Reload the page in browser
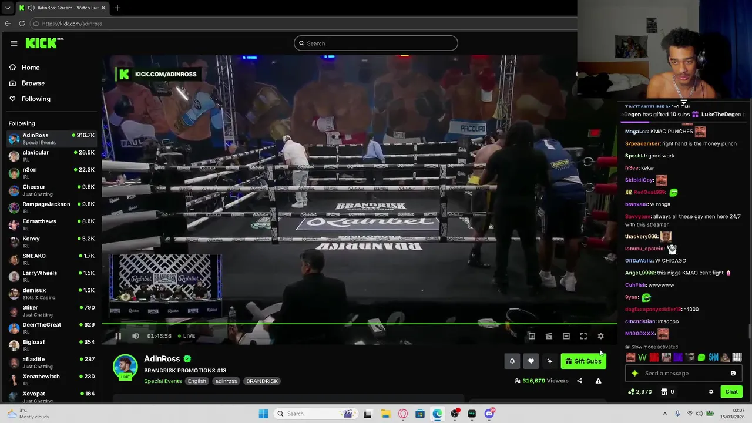 22,23
